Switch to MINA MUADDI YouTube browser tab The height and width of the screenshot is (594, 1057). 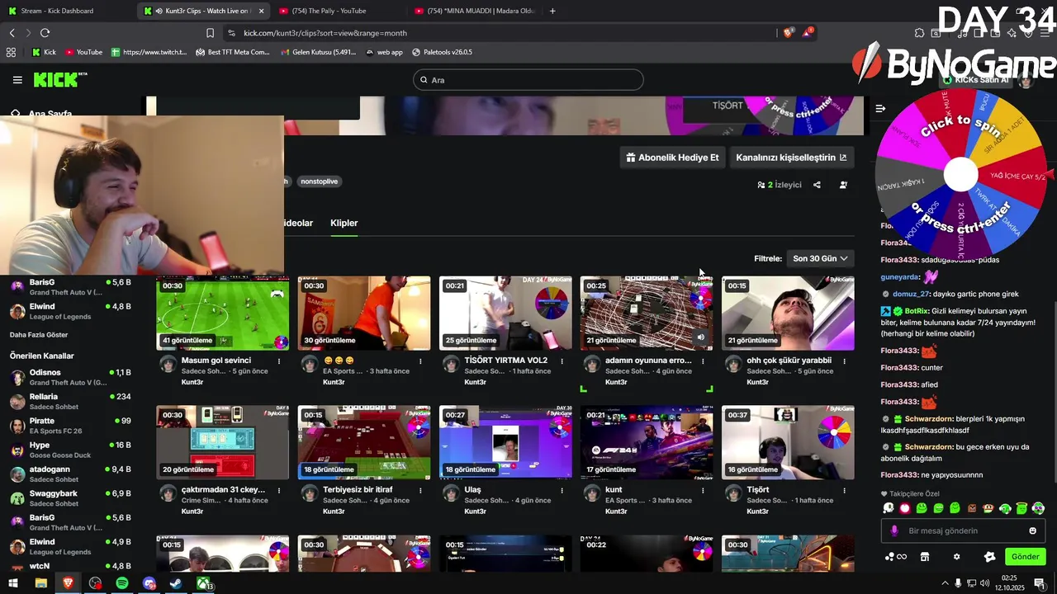click(475, 11)
